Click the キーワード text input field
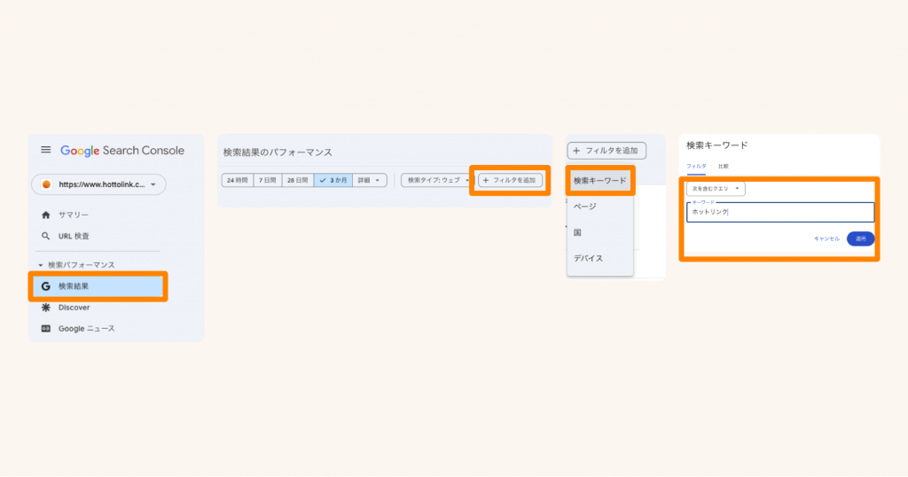This screenshot has height=477, width=908. click(x=780, y=213)
